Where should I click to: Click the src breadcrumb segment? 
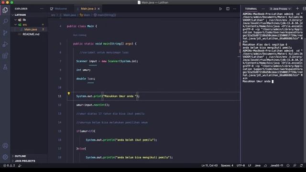53,15
